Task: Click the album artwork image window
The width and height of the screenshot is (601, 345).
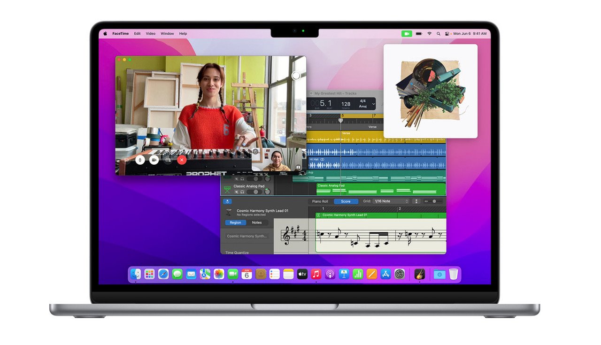Action: point(431,91)
